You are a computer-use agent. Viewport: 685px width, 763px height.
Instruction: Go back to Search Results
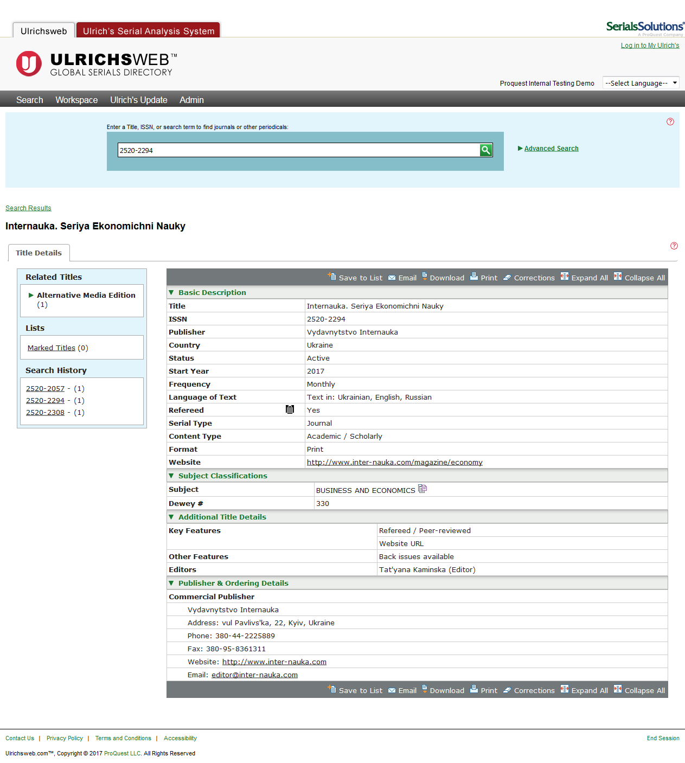[x=28, y=208]
